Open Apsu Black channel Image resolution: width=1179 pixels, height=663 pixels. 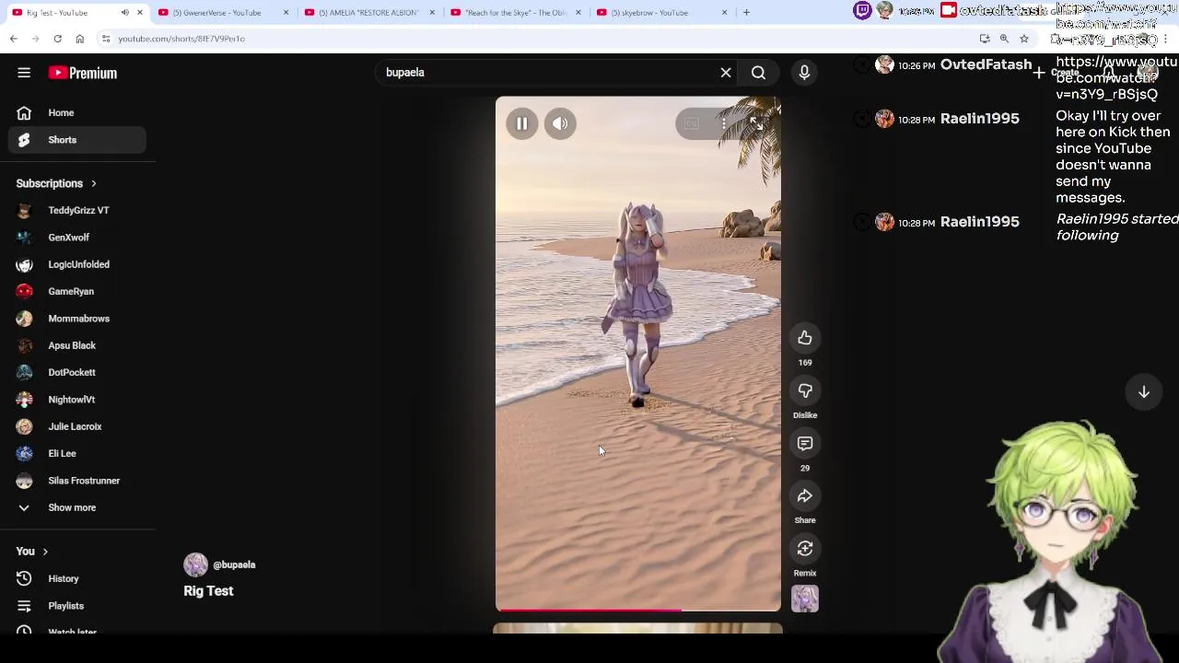click(x=77, y=345)
